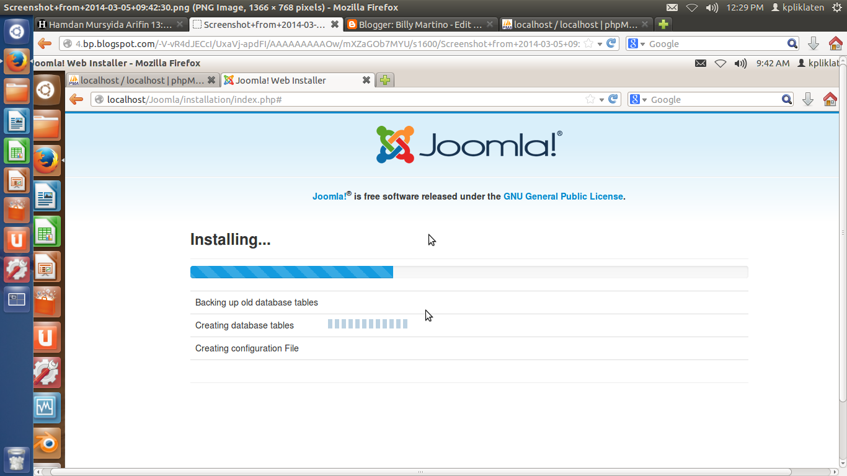Open LibreOffice Impress in the outer launcher
The width and height of the screenshot is (847, 476).
[17, 180]
